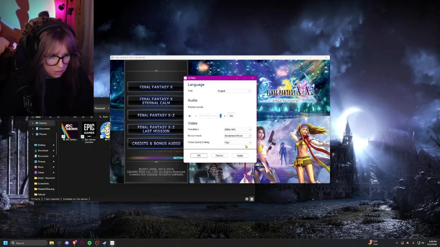Click Apply in the Setting dialog
Image resolution: width=440 pixels, height=247 pixels.
[240, 156]
